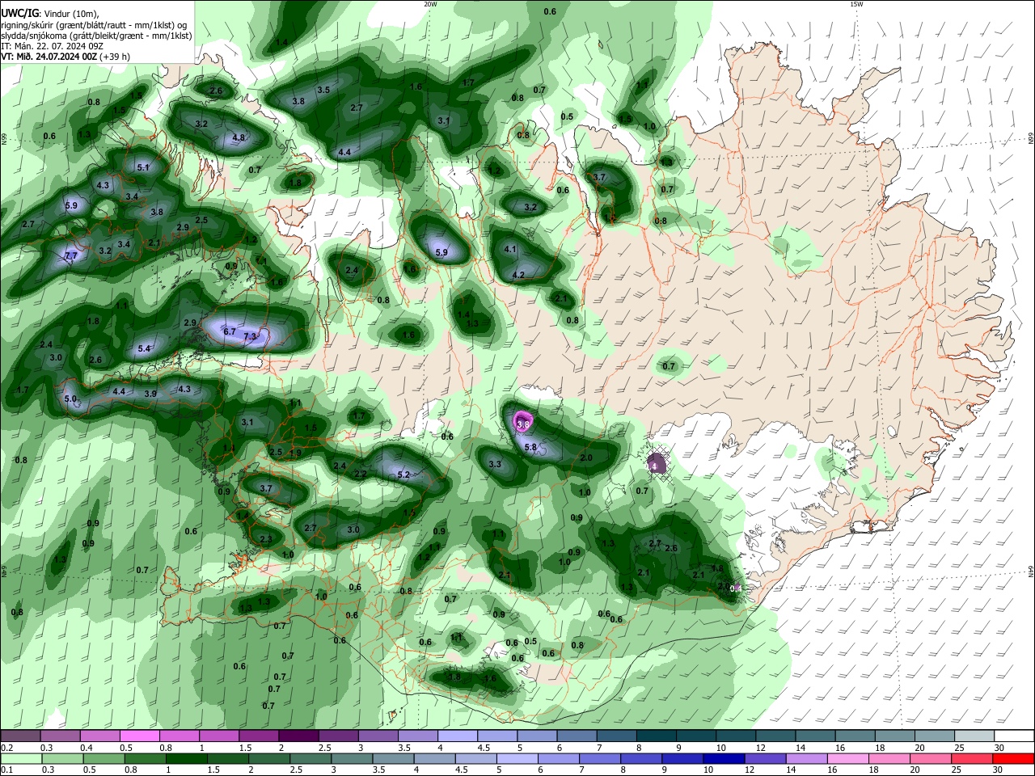This screenshot has height=776, width=1035.
Task: Click the 5.2 precipitation value
Action: click(x=403, y=474)
